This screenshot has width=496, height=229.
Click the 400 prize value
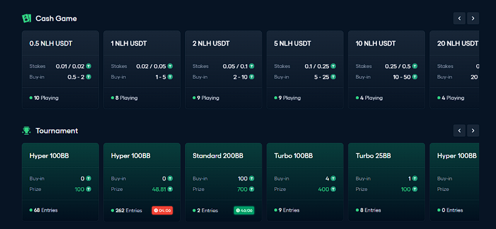(323, 189)
